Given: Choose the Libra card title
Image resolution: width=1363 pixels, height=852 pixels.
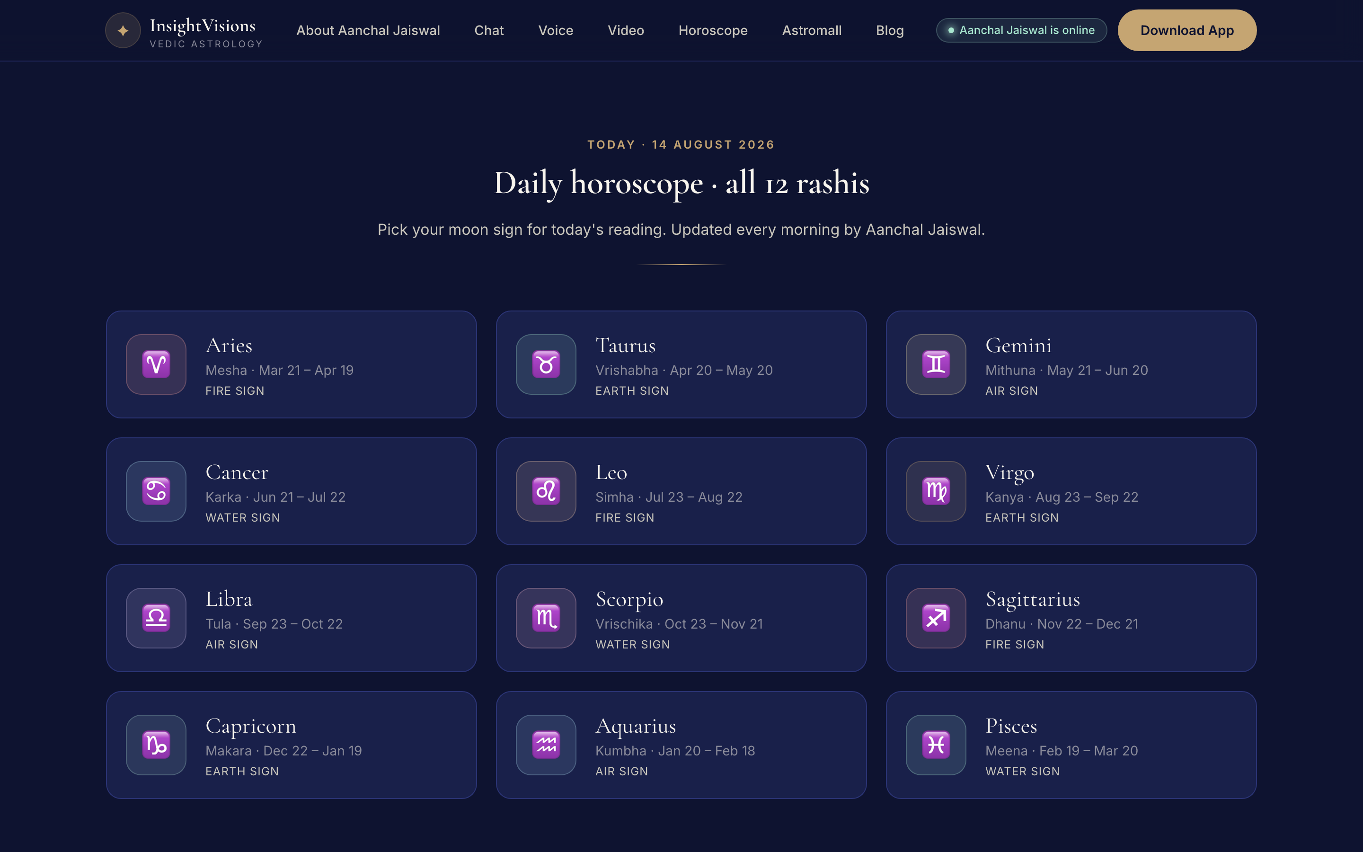Looking at the screenshot, I should coord(229,599).
